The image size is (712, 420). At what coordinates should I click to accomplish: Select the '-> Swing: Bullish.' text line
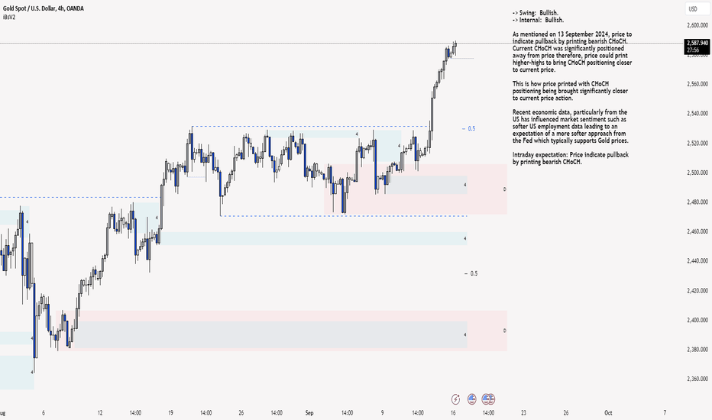click(x=536, y=13)
